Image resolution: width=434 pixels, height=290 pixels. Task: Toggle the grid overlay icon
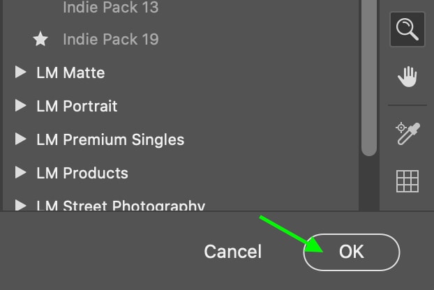(407, 181)
